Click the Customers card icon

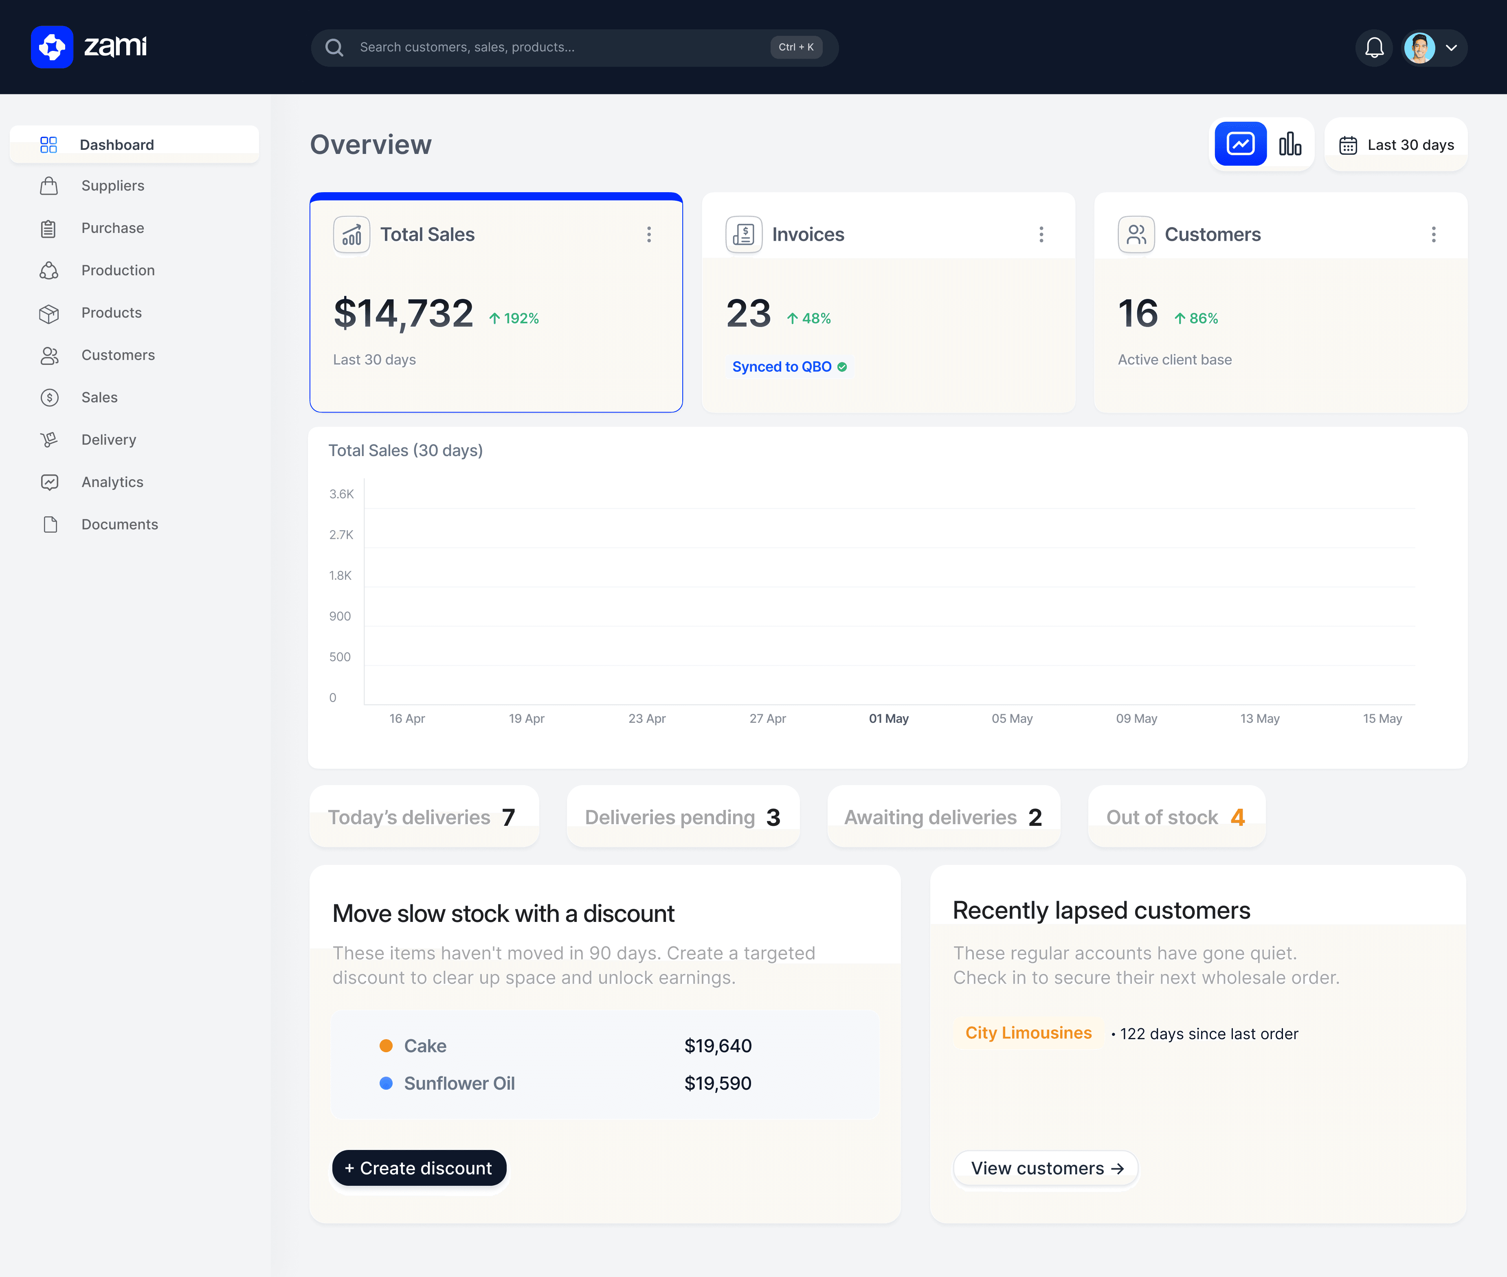tap(1136, 235)
